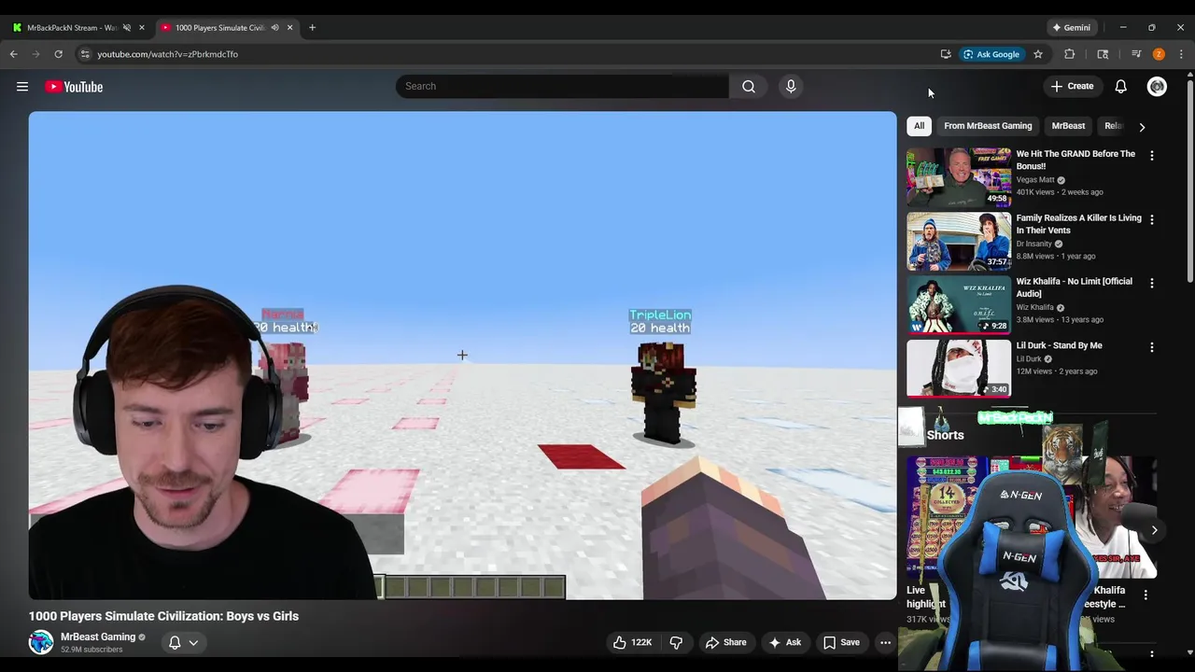Click the page vertical scrollbar thumb
The image size is (1195, 672).
pos(1189,182)
